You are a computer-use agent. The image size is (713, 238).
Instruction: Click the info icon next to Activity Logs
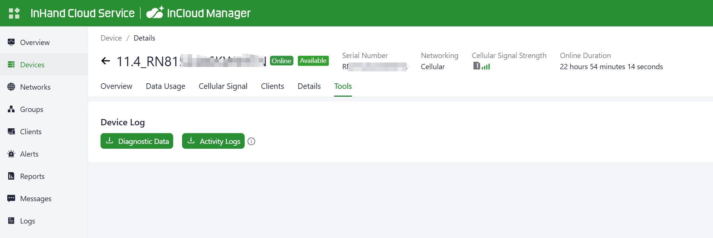[x=251, y=141]
